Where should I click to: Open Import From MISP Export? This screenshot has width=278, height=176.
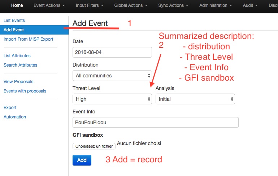pyautogui.click(x=28, y=39)
